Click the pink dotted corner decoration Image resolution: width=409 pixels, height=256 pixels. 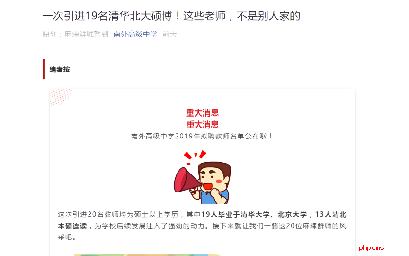coord(61,96)
